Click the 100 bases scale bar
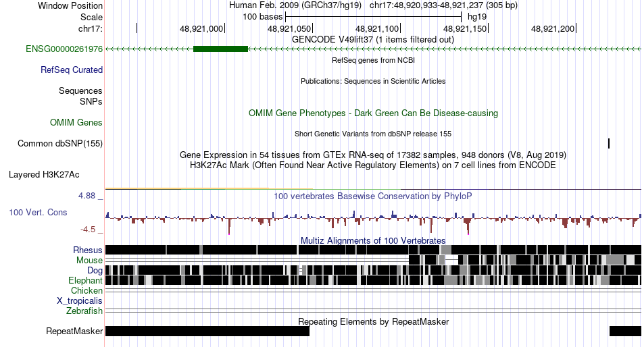The width and height of the screenshot is (642, 347). [x=374, y=17]
